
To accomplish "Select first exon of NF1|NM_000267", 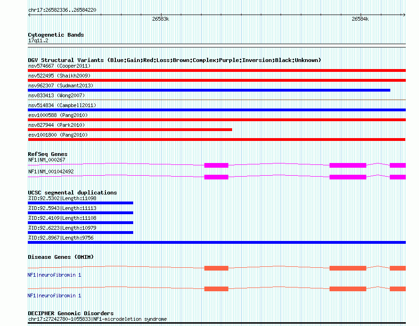I will 216,165.
